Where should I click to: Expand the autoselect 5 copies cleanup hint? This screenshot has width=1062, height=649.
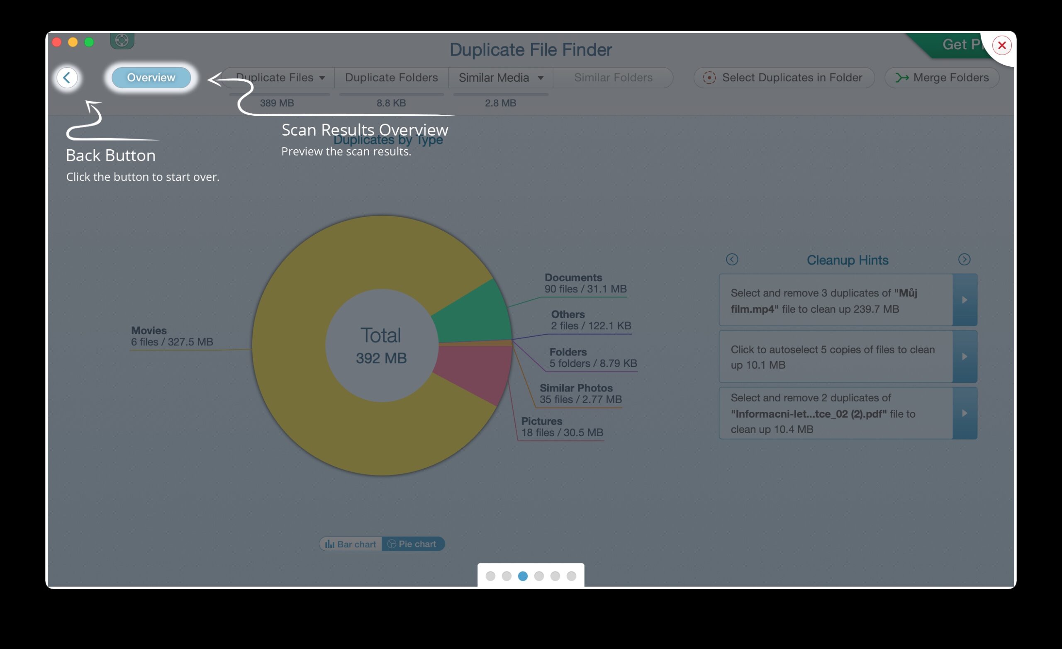pyautogui.click(x=965, y=357)
